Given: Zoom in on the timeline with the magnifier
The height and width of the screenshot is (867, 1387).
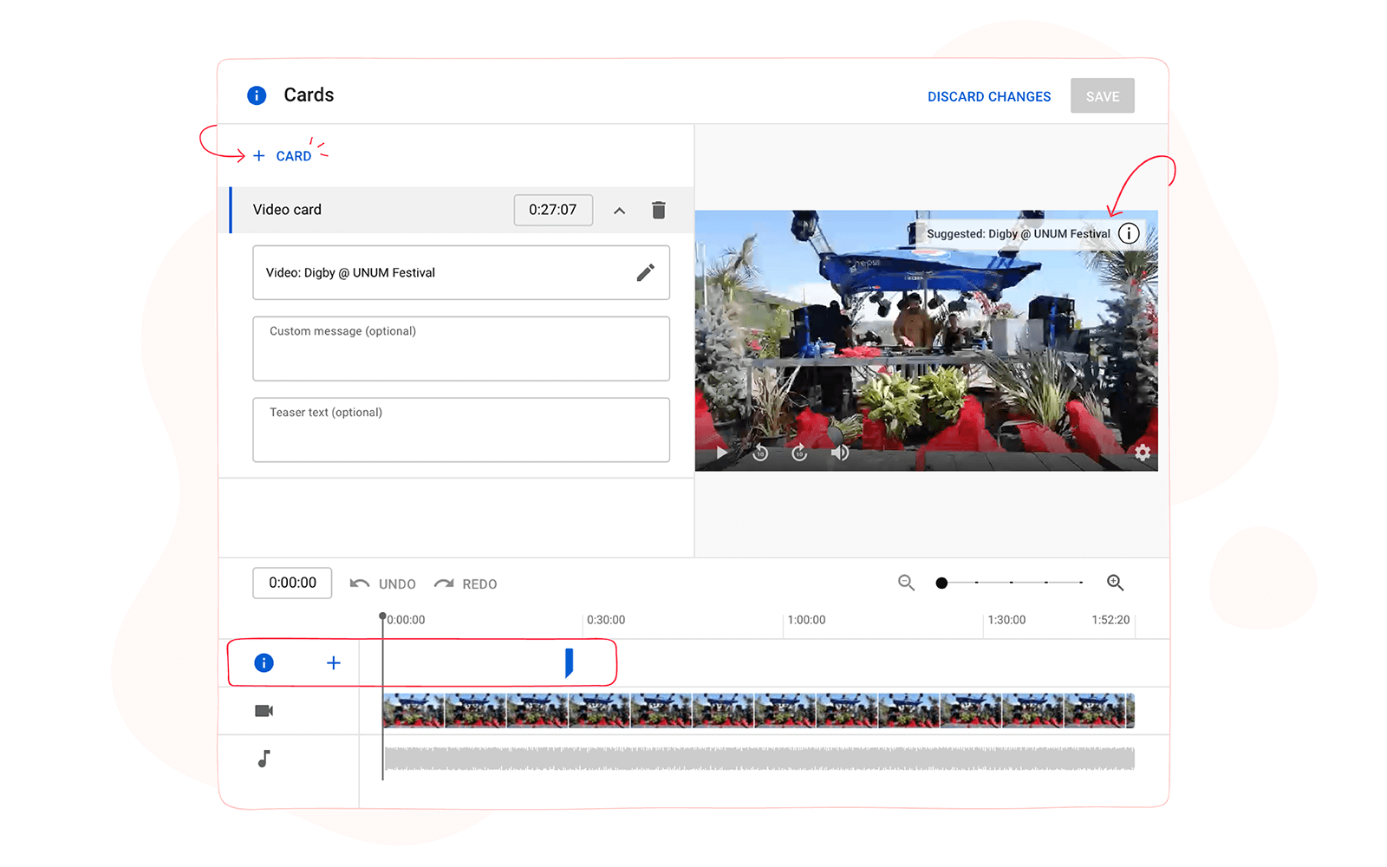Looking at the screenshot, I should tap(1116, 583).
